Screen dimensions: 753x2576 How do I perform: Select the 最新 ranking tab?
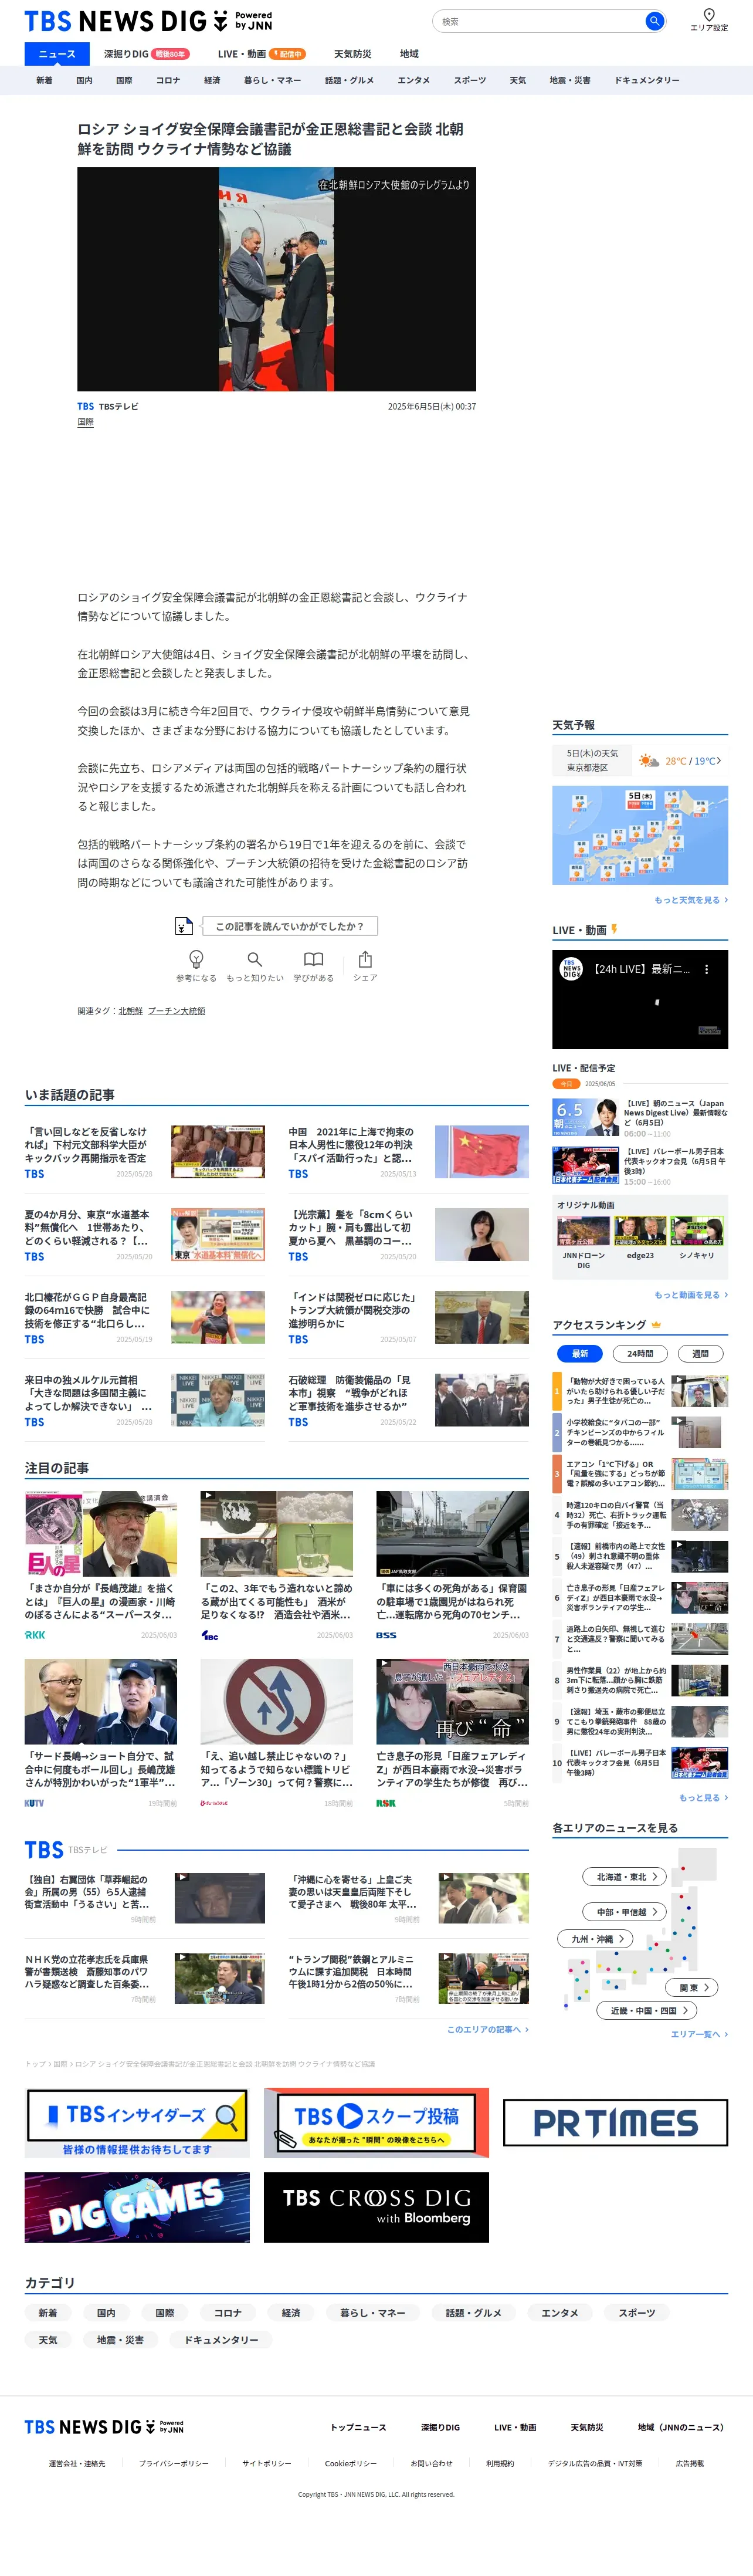(580, 1353)
